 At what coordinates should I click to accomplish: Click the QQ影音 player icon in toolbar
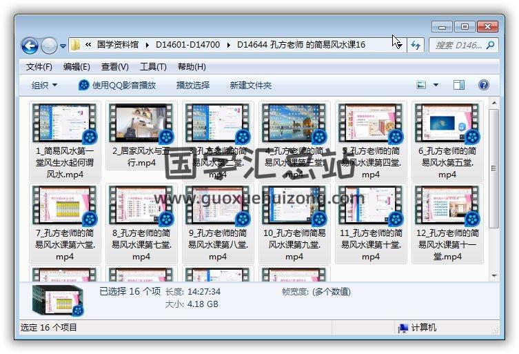click(x=83, y=85)
